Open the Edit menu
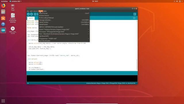 (31, 11)
